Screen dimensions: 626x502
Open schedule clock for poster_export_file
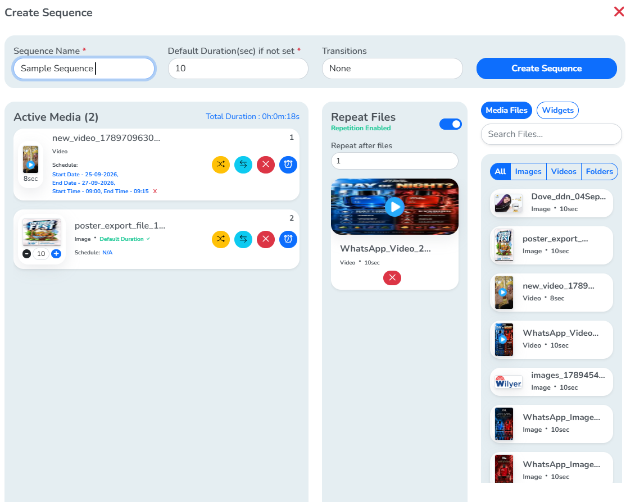[x=288, y=239]
